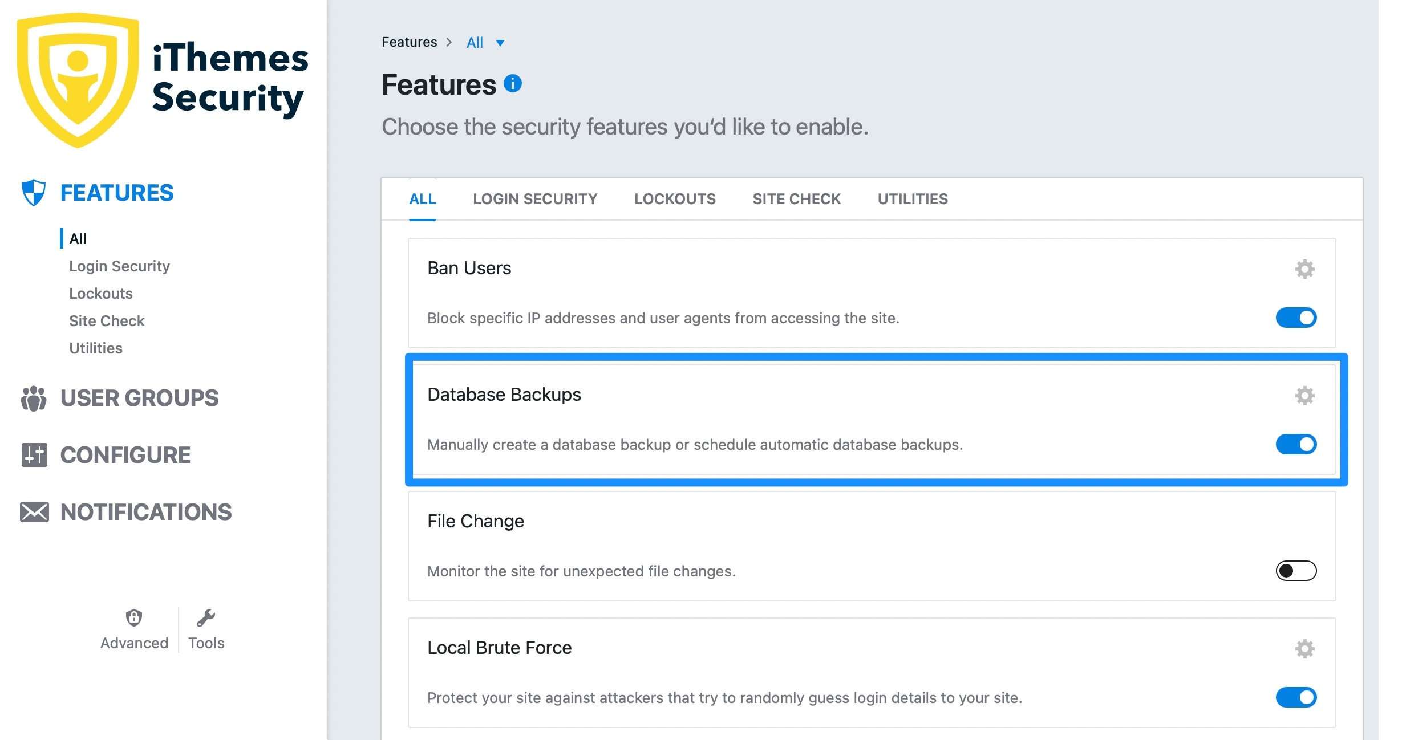Select Lockouts from the sidebar navigation
Screen dimensions: 1402x740
click(100, 293)
